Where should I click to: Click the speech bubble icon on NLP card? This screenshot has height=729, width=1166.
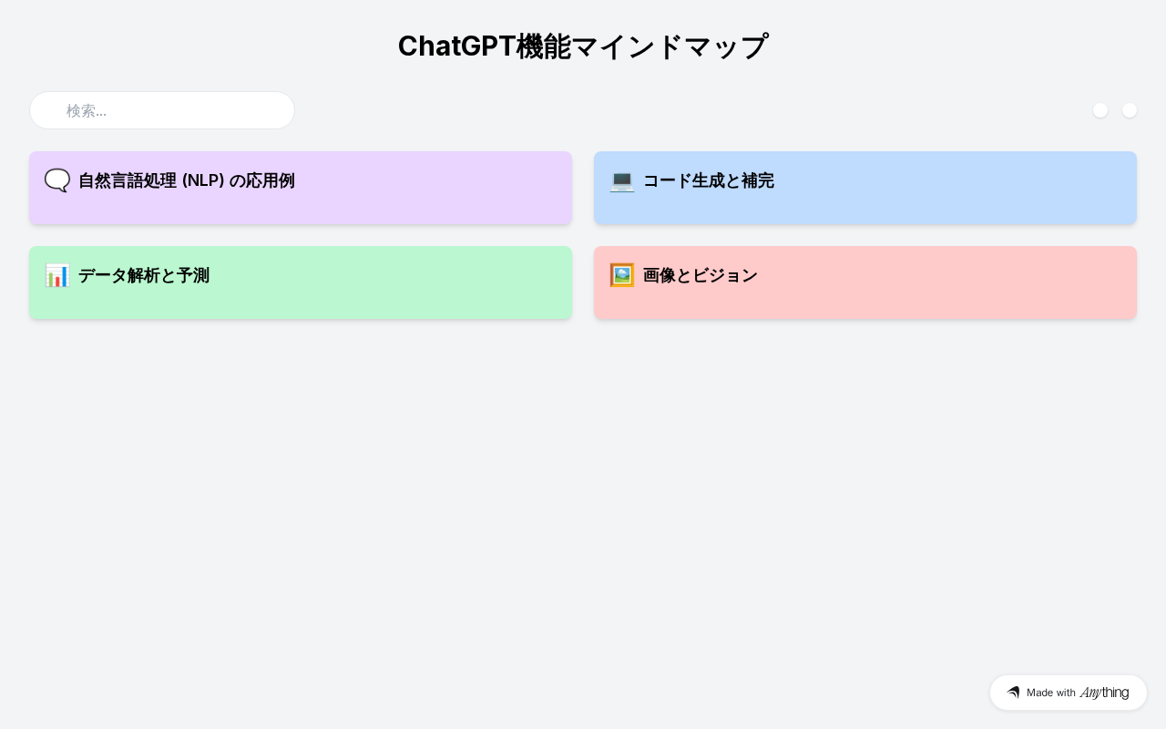pyautogui.click(x=57, y=180)
